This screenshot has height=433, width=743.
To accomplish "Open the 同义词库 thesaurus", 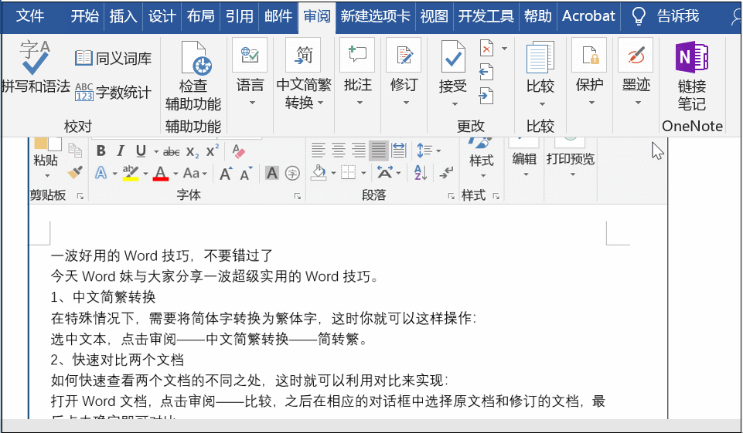I will coord(113,58).
